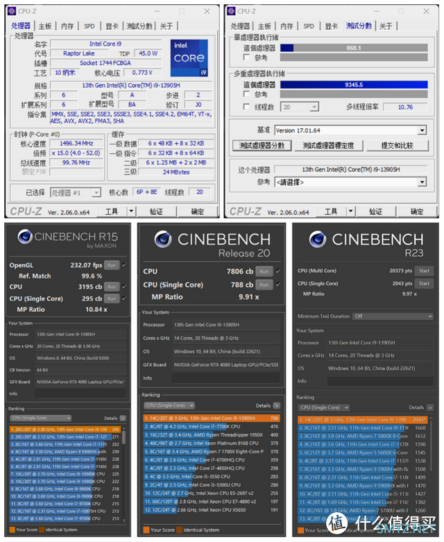This screenshot has width=444, height=542.
Task: Click 确定 button in right CPU-Z
Action: [417, 211]
